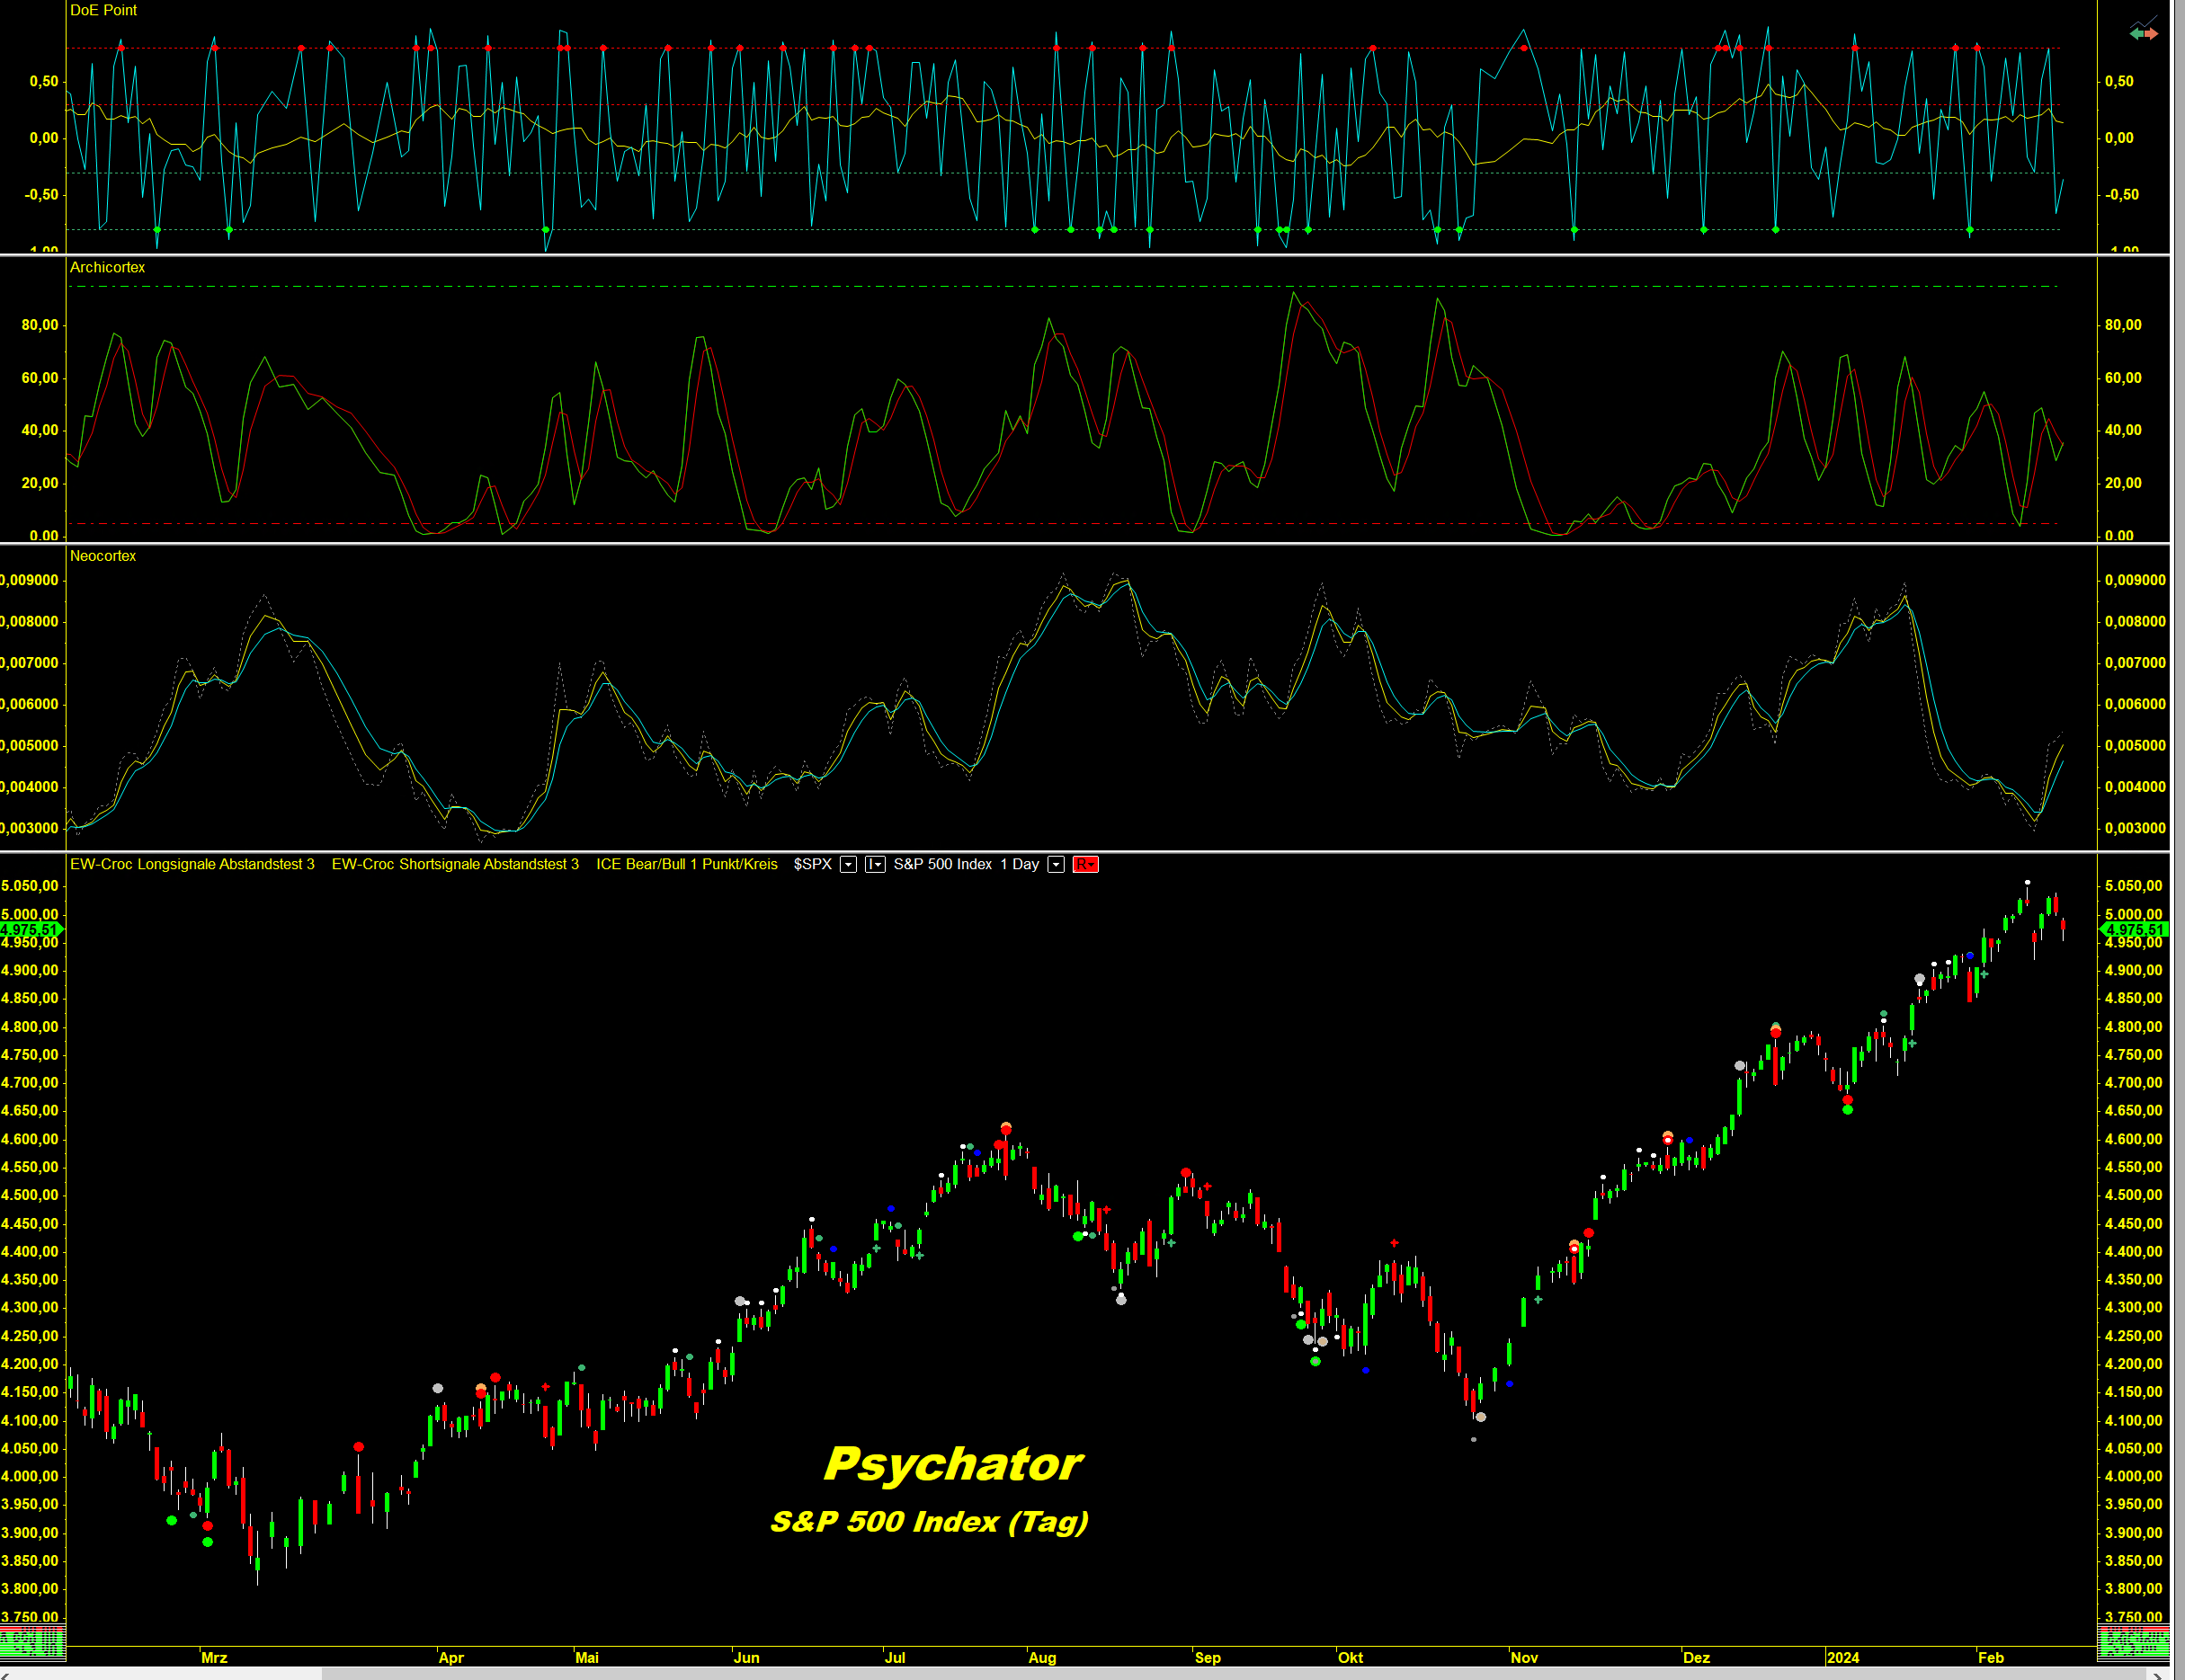Click the green 4.975,51 price tag on right axis
The image size is (2185, 1680).
point(2134,930)
